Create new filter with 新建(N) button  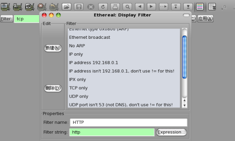[x=53, y=48]
